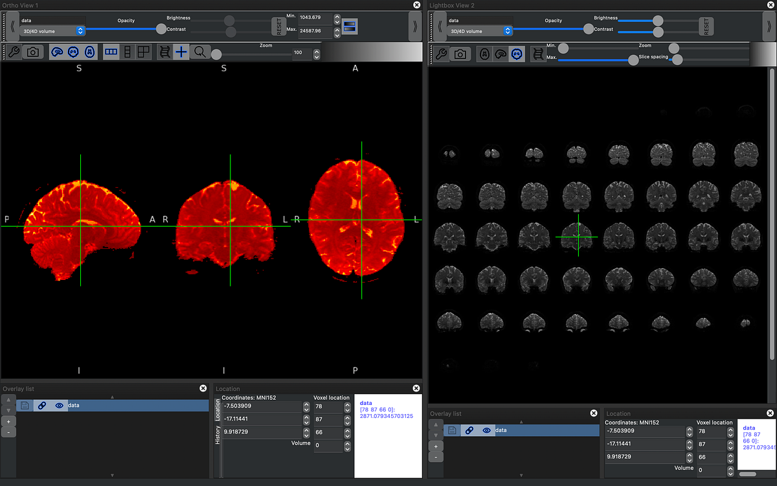Toggle the coronal canvas in Lightbox toolbar
This screenshot has width=777, height=486.
coord(517,54)
